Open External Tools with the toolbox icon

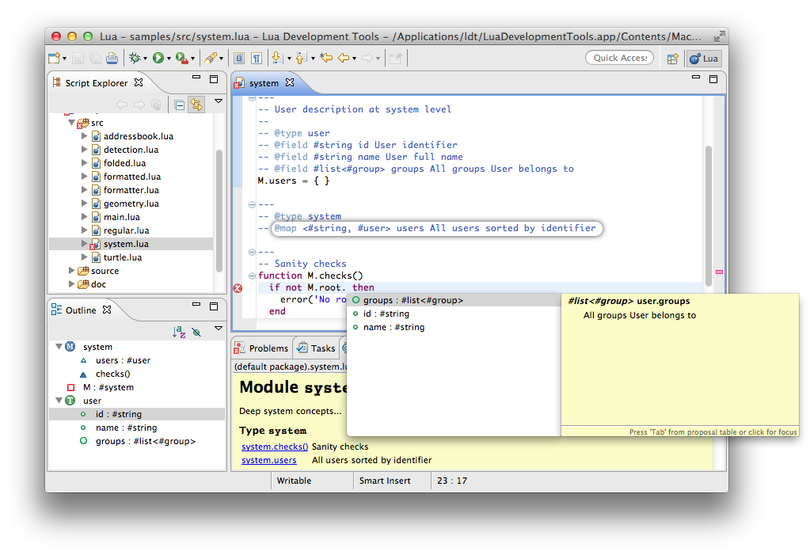(181, 58)
